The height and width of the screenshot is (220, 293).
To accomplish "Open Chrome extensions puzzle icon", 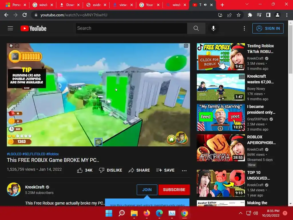I will pos(250,15).
